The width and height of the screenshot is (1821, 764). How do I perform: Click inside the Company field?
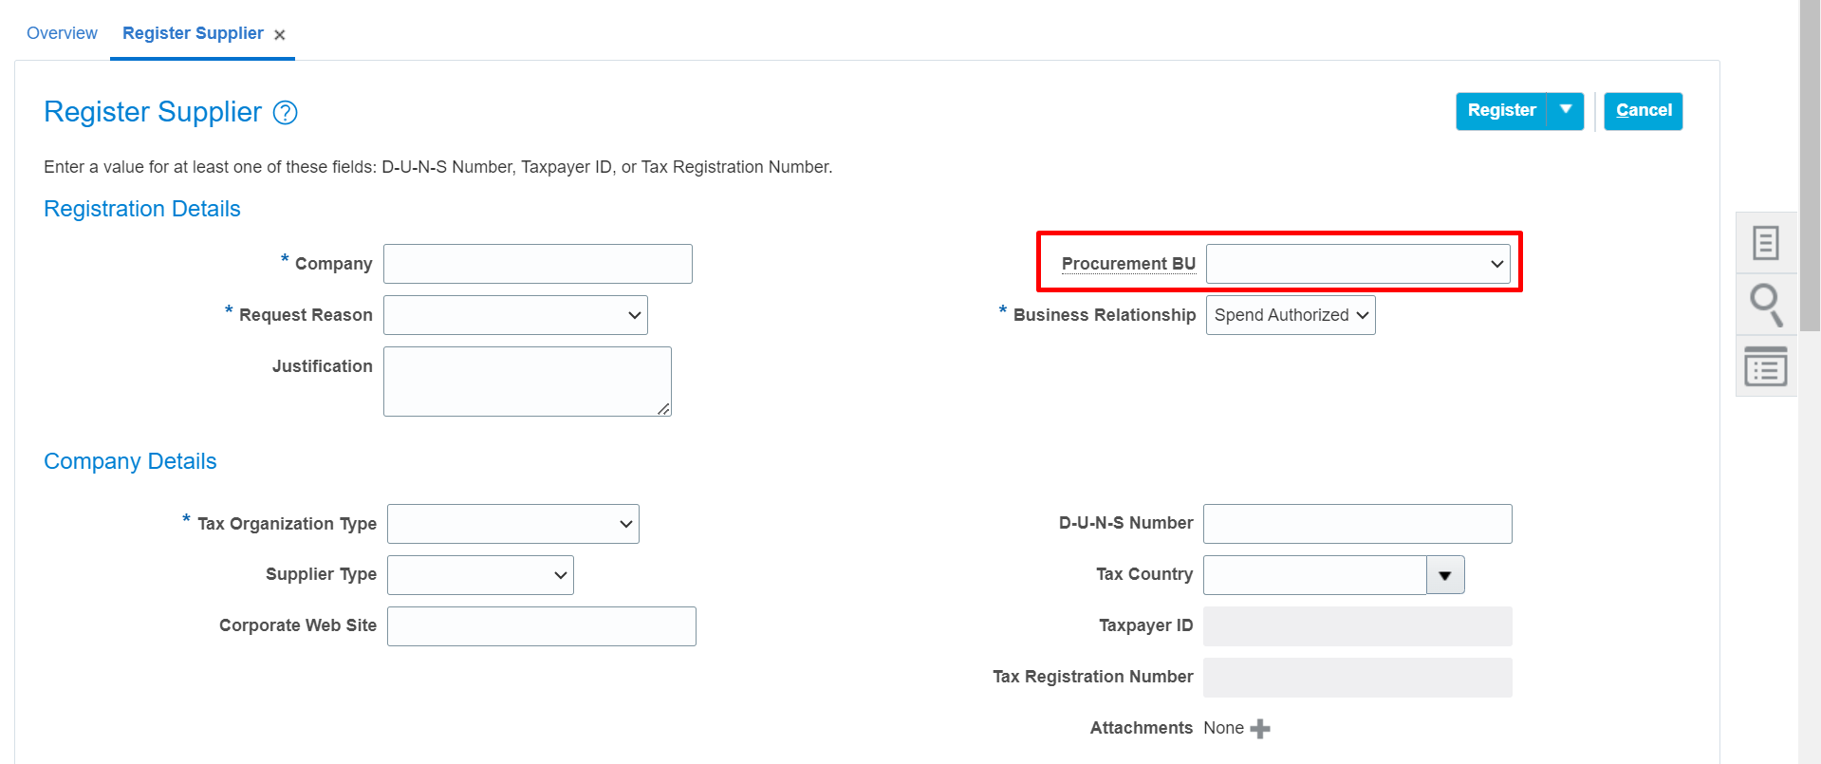click(x=537, y=263)
